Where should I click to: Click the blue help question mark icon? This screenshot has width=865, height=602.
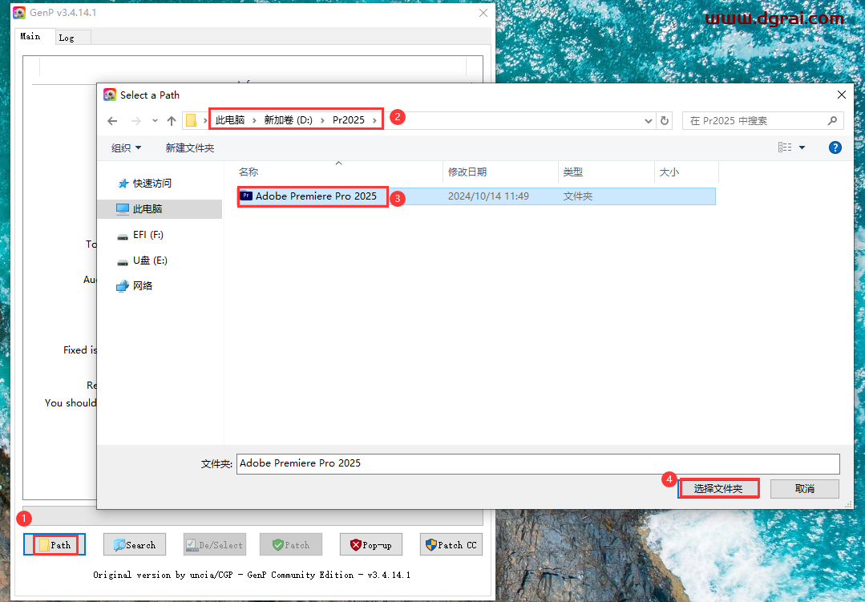[x=835, y=147]
